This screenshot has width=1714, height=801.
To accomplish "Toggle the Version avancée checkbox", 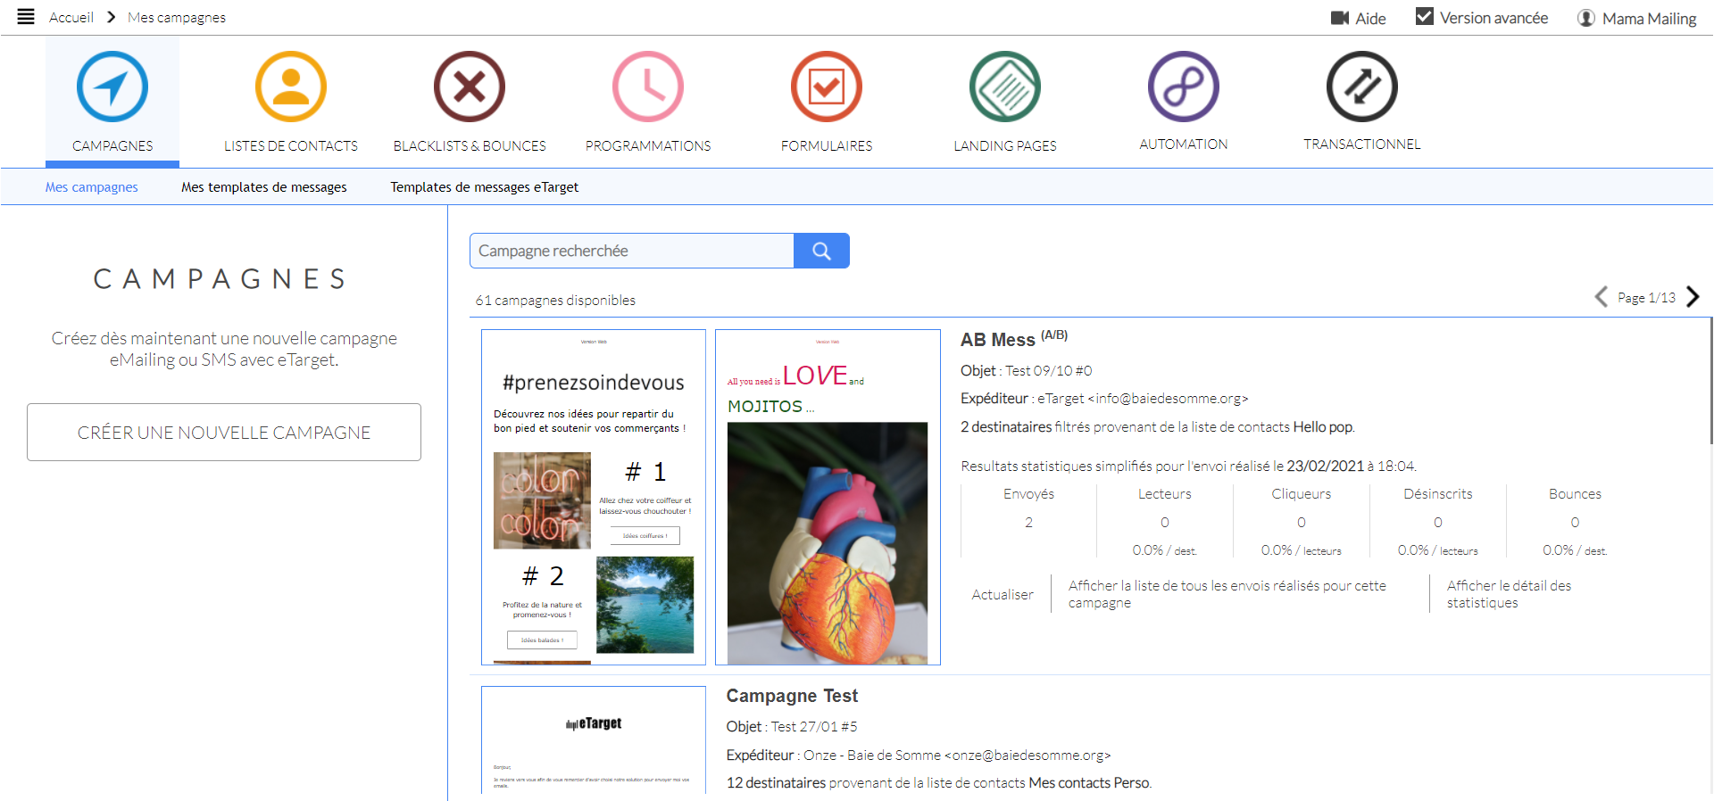I will 1425,17.
